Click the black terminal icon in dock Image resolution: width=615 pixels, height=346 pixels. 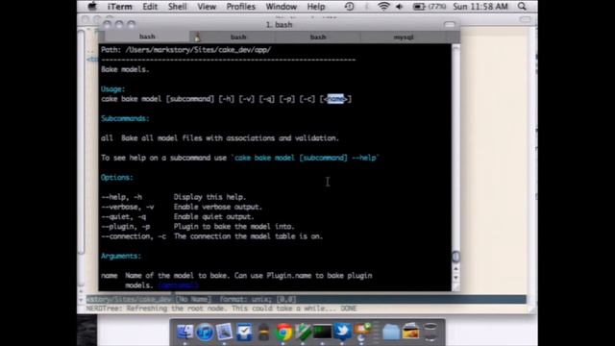coord(323,332)
